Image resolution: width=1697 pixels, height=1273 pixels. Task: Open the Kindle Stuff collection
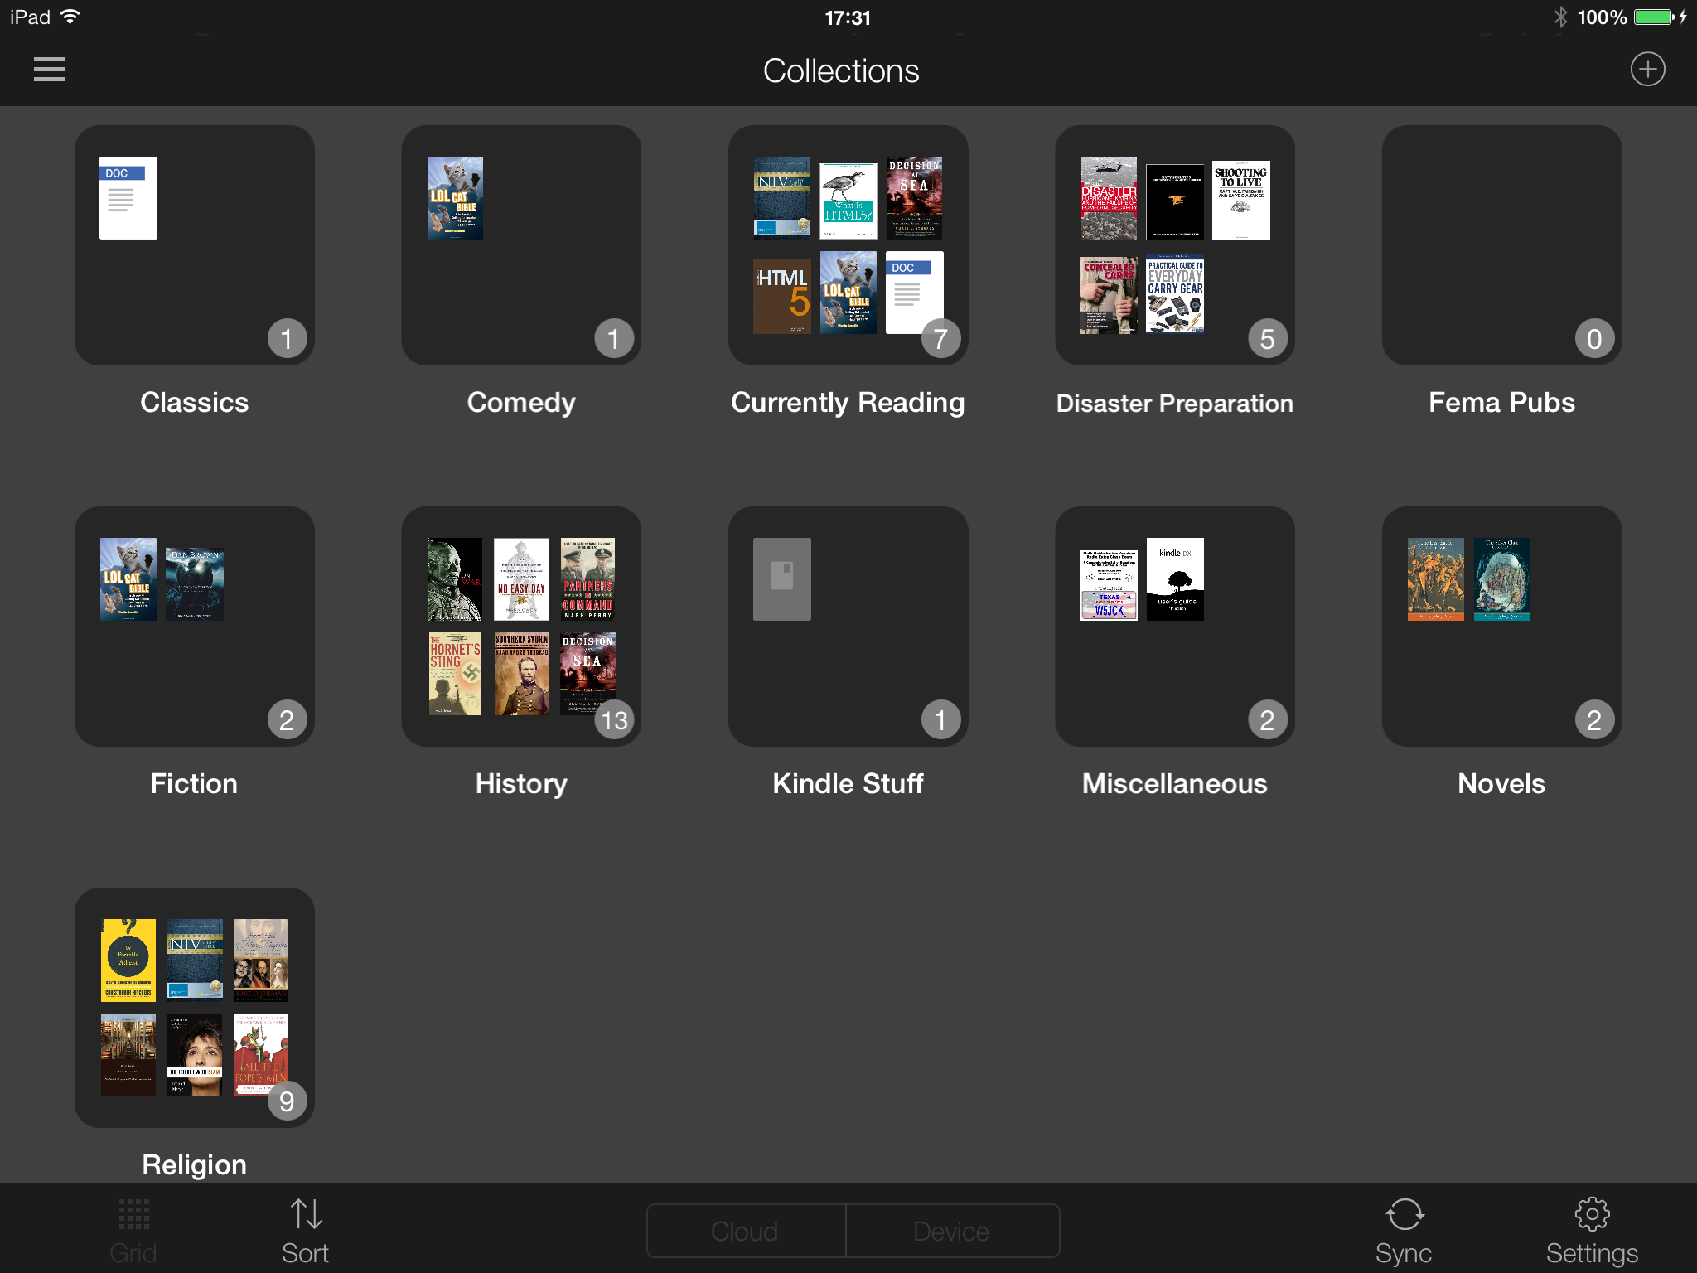click(848, 627)
